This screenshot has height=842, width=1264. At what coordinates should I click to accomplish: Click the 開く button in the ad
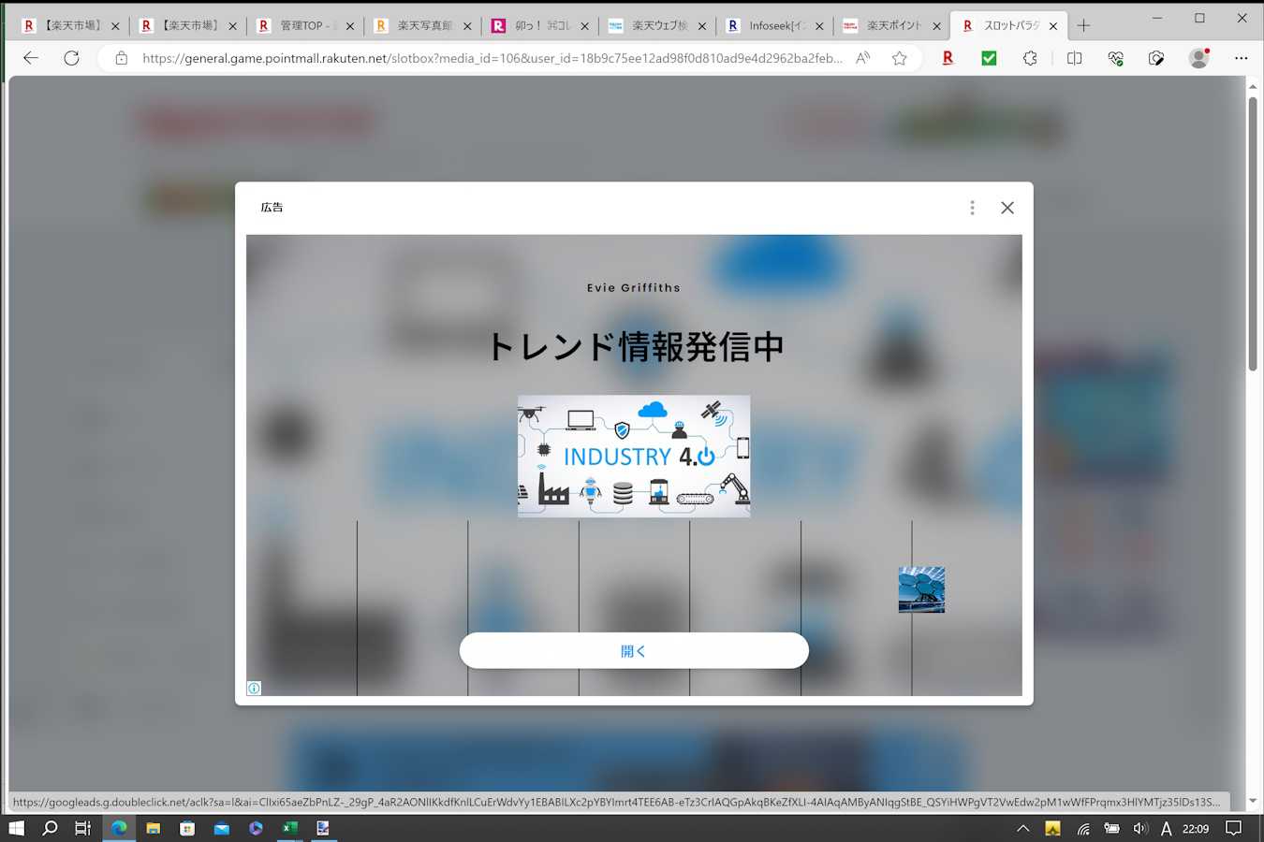point(634,651)
